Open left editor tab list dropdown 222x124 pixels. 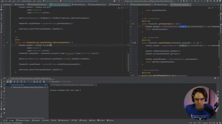pyautogui.click(x=125, y=4)
